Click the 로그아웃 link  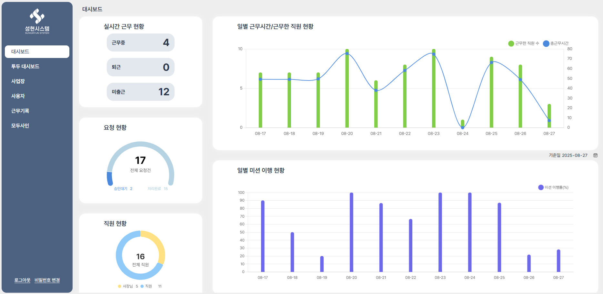tap(22, 280)
